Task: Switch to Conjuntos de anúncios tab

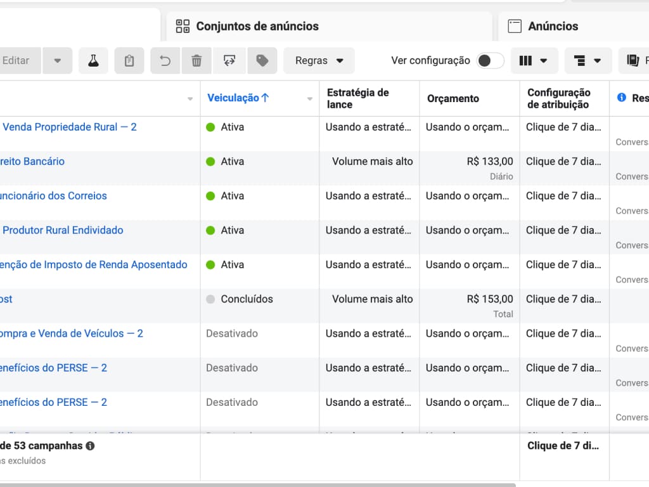Action: click(330, 26)
